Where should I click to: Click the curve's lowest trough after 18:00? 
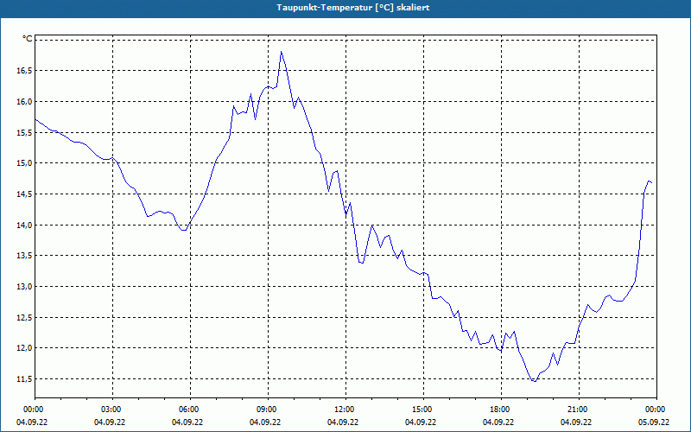(535, 381)
